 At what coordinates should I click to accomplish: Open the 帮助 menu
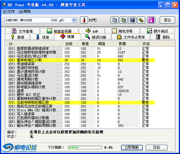tap(25, 11)
